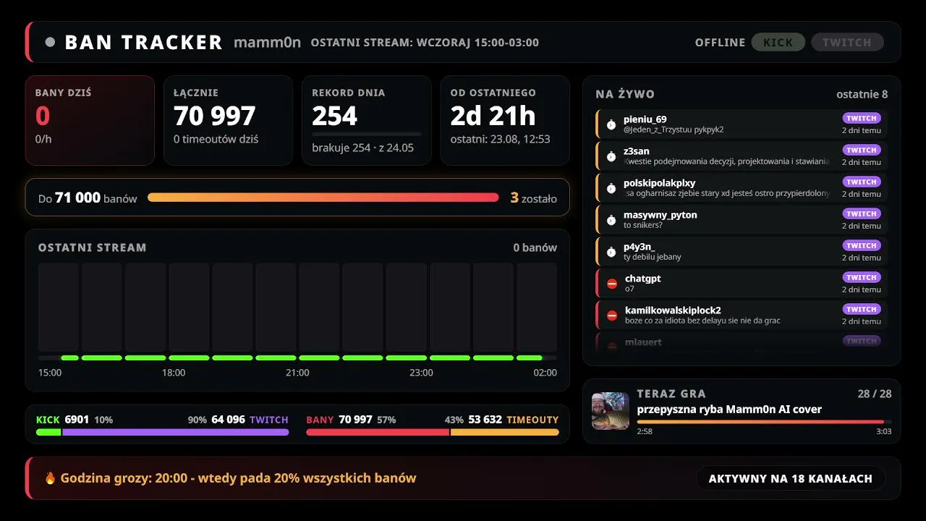Click the stopwatch icon next to masywny_pyton
926x521 pixels.
pyautogui.click(x=611, y=220)
